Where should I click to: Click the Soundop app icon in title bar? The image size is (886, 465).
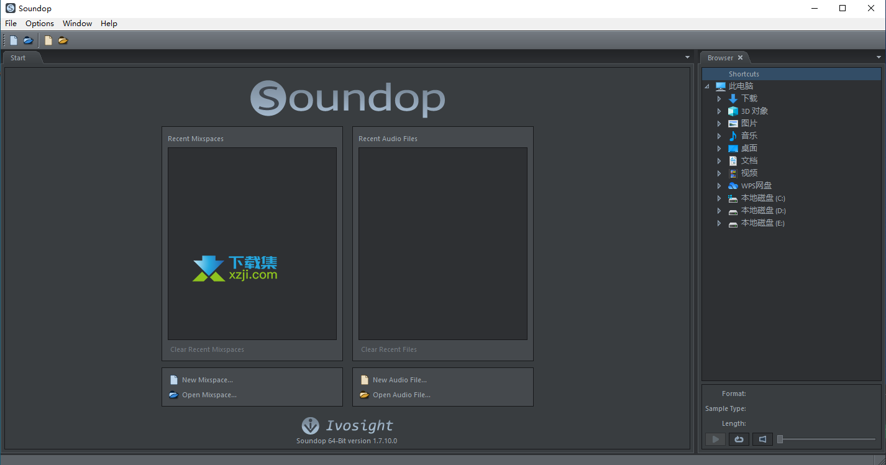11,8
